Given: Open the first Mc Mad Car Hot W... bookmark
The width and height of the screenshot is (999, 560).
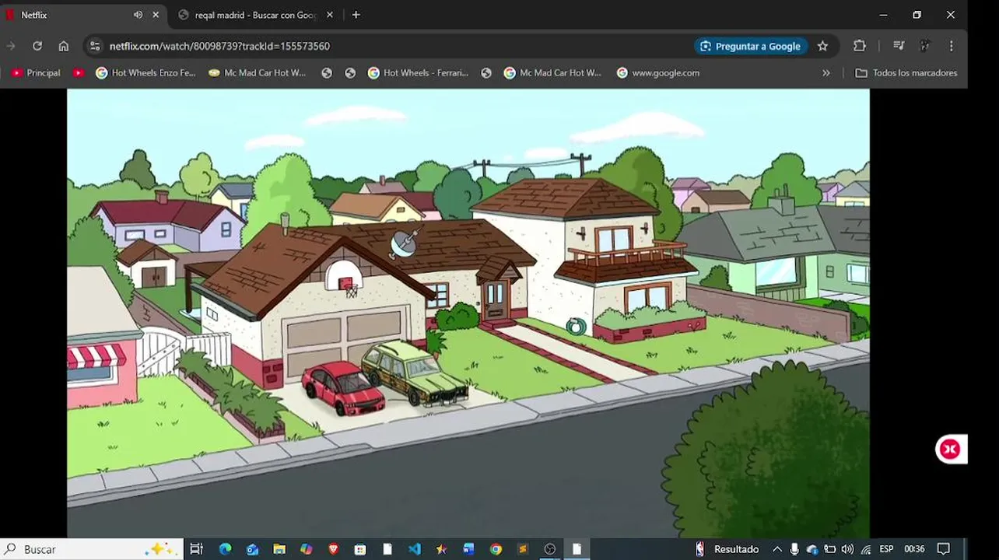Looking at the screenshot, I should 258,73.
